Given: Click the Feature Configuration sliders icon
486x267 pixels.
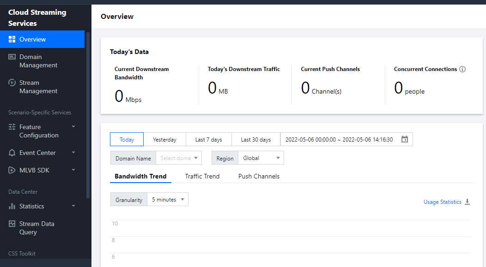Looking at the screenshot, I should tap(12, 127).
